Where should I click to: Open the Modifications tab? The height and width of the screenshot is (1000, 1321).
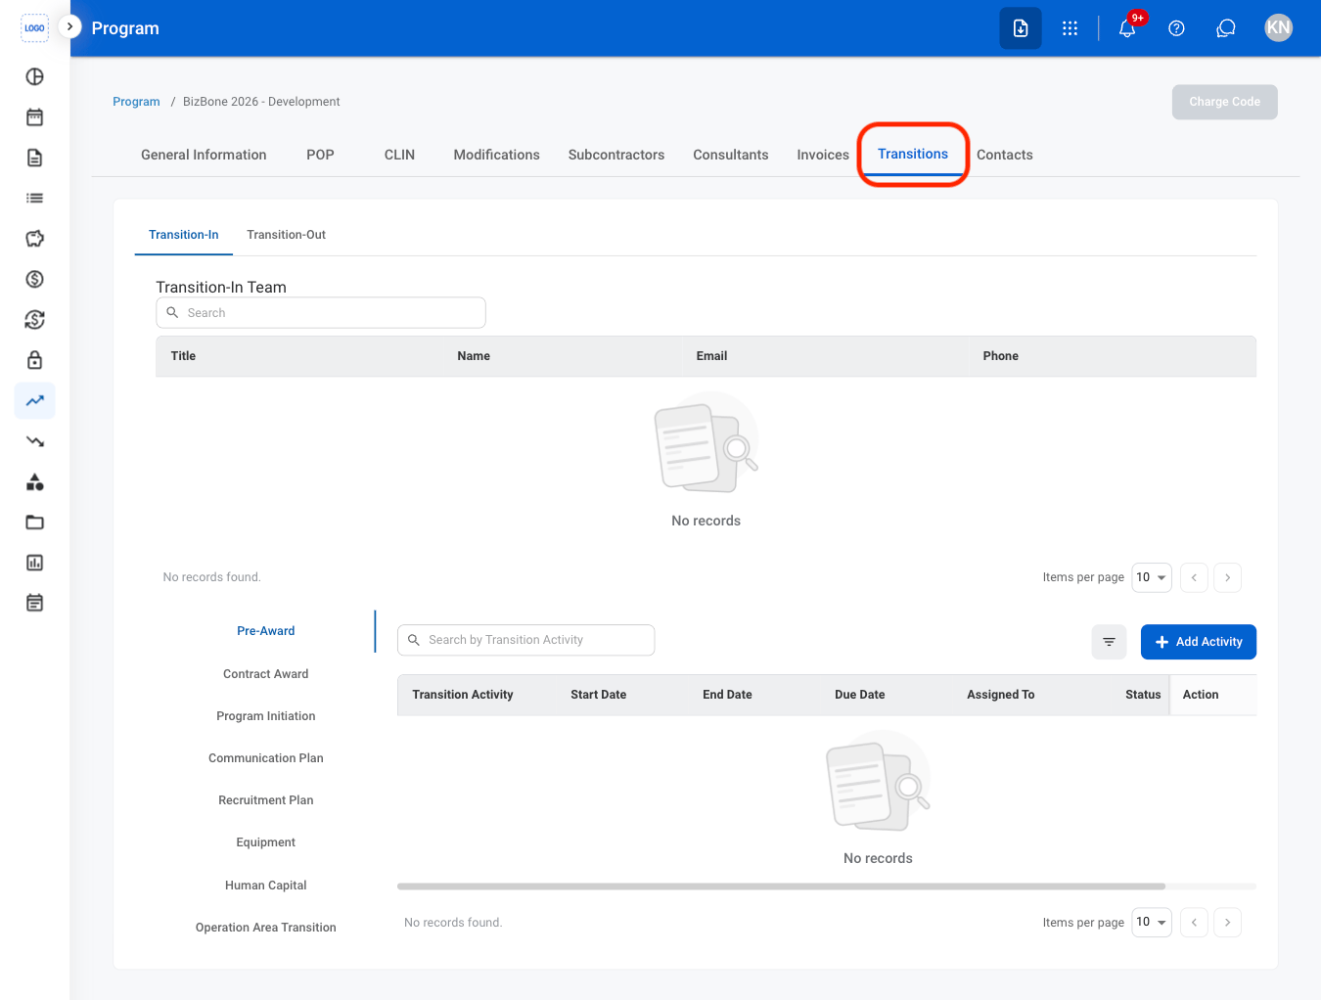point(496,155)
